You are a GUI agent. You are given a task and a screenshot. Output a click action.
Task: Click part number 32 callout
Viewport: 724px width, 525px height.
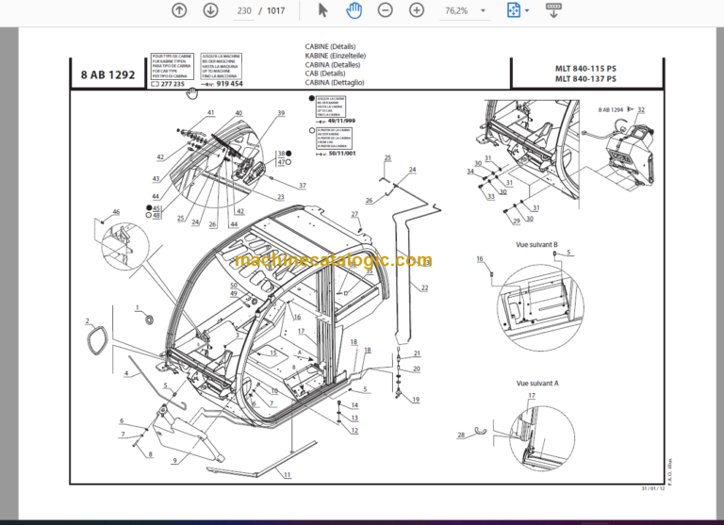(641, 110)
